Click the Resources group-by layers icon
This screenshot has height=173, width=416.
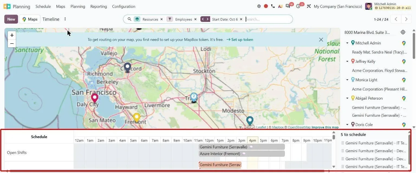point(137,19)
